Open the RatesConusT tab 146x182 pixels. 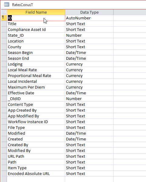pos(22,5)
